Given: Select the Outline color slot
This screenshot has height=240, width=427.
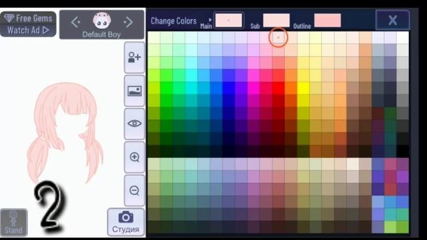Looking at the screenshot, I should pyautogui.click(x=328, y=21).
